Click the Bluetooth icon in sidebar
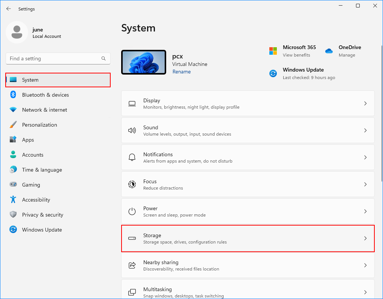 [x=13, y=95]
